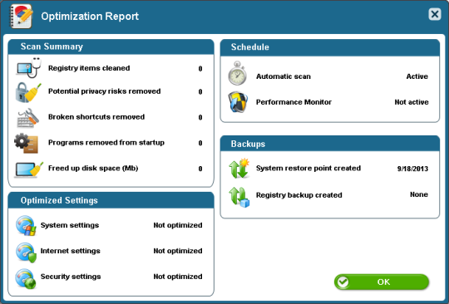449x304 pixels.
Task: Click the Security settings globe icon
Action: pyautogui.click(x=26, y=278)
